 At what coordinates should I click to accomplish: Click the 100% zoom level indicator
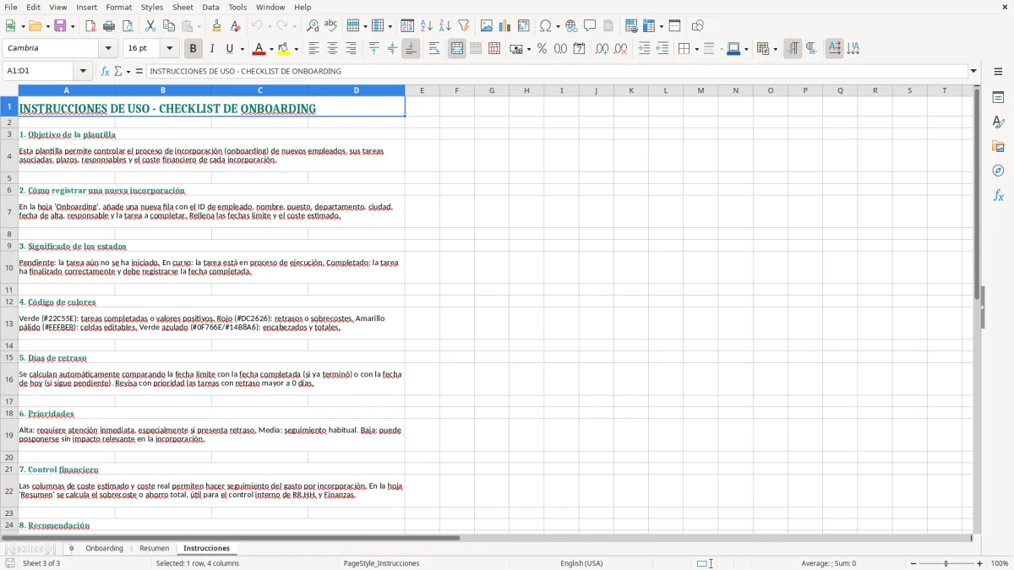(1000, 563)
